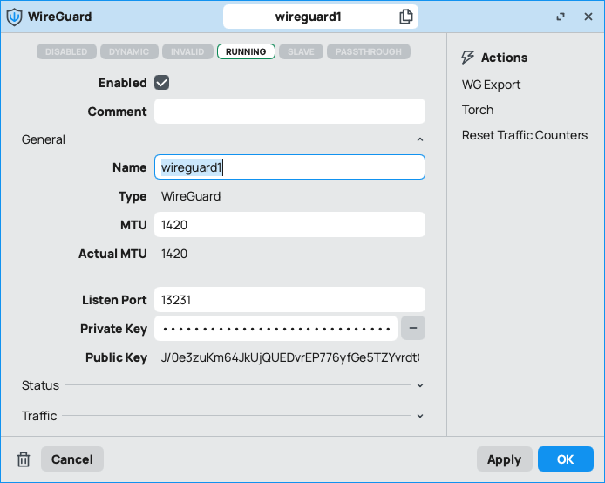Expand the Traffic section
605x483 pixels.
[420, 416]
